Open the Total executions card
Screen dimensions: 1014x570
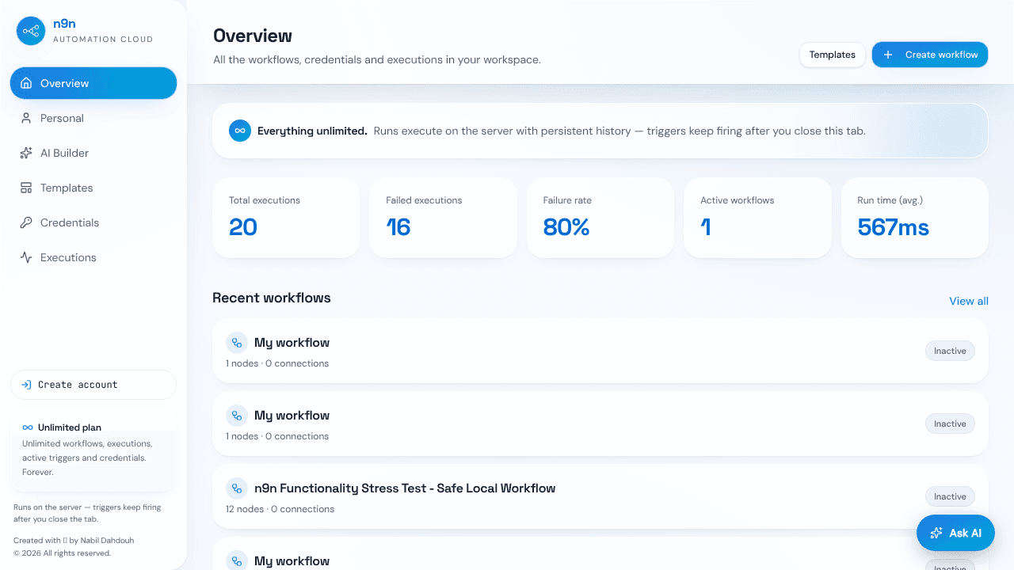pyautogui.click(x=286, y=218)
